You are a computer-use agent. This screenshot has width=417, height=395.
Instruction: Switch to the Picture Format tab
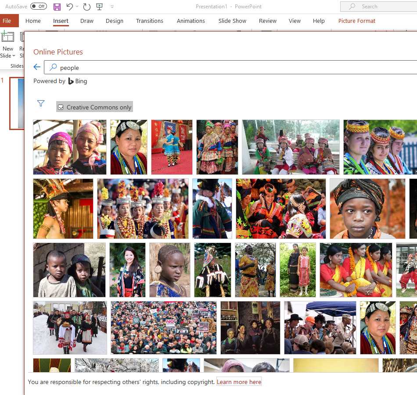[356, 21]
